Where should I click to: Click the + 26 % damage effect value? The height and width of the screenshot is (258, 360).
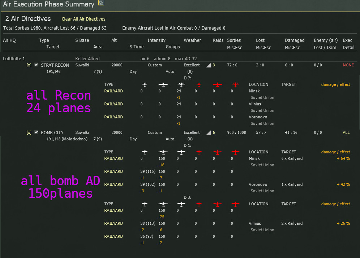(x=343, y=223)
